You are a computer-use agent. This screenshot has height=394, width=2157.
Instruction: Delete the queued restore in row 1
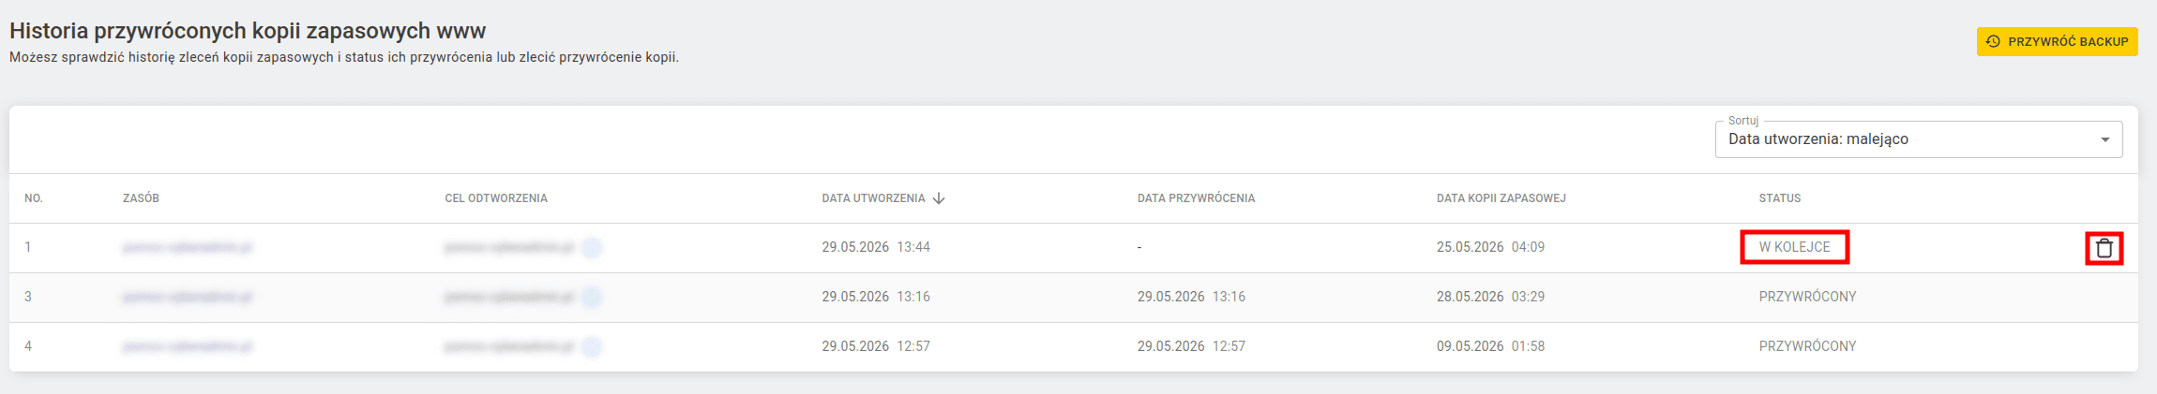click(2104, 248)
